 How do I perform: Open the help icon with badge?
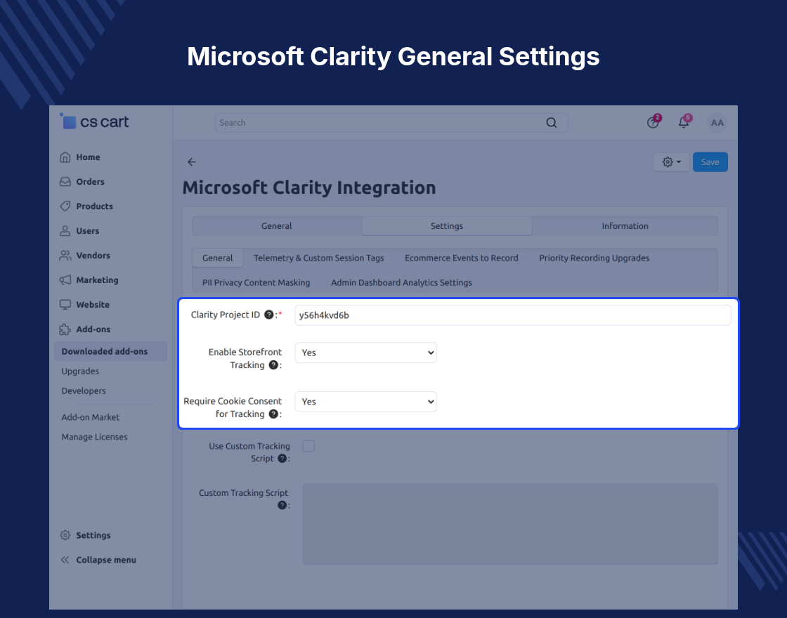click(x=653, y=122)
